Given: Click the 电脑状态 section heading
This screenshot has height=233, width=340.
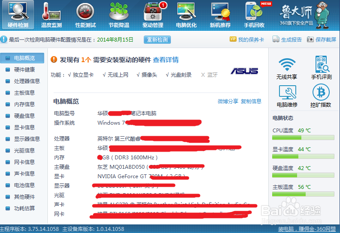Looking at the screenshot, I should coord(283,118).
